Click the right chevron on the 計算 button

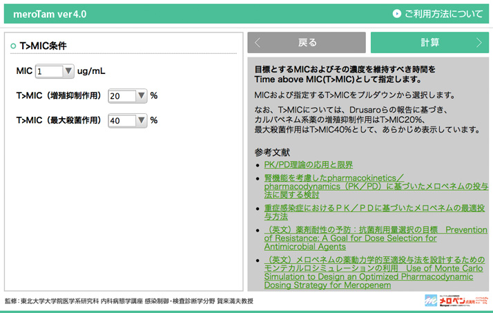coord(479,43)
